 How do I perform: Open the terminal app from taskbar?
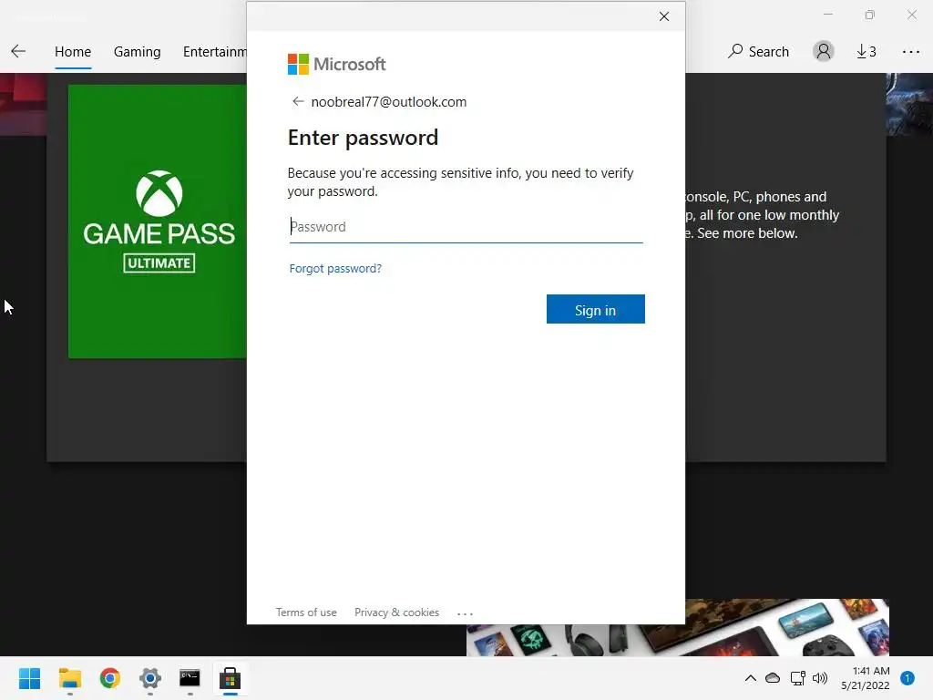[x=190, y=678]
